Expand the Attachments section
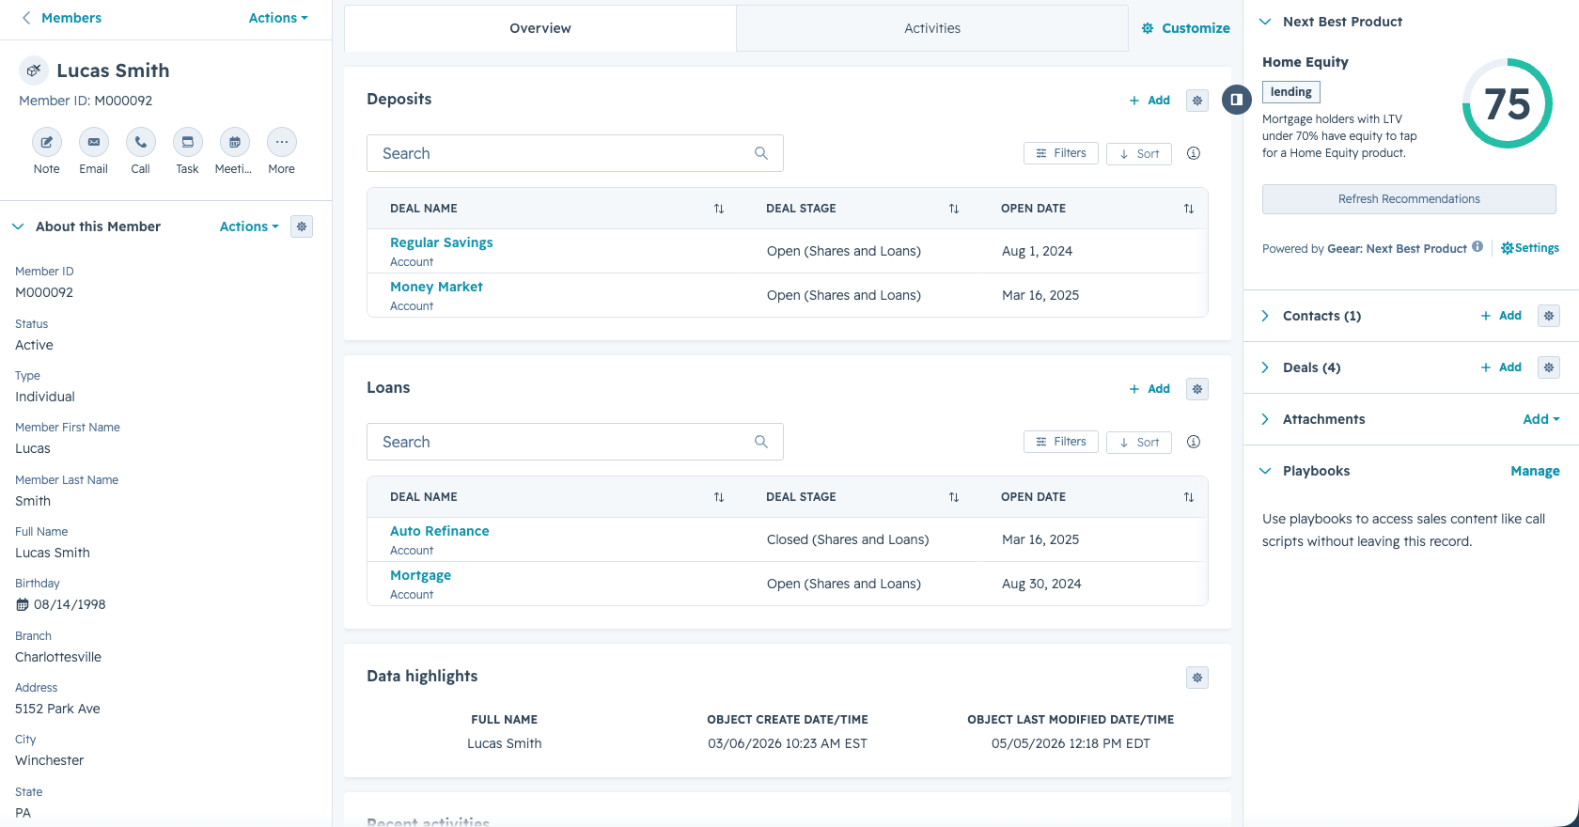Screen dimensions: 1579x827 [1265, 419]
